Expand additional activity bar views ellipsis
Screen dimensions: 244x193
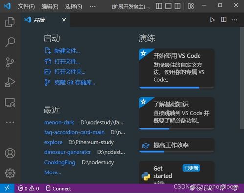tap(10, 122)
